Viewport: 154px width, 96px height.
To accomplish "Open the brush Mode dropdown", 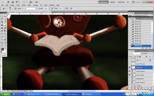I will tap(30, 9).
